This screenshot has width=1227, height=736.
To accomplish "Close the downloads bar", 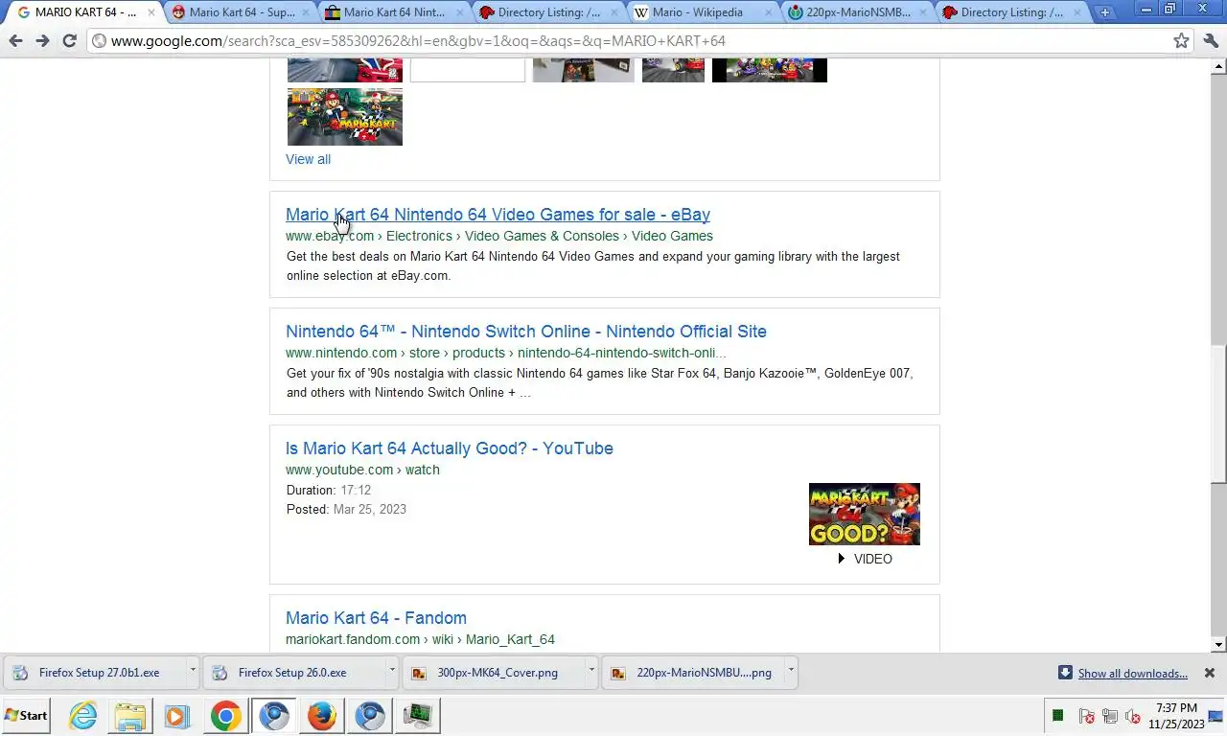I will [x=1210, y=673].
